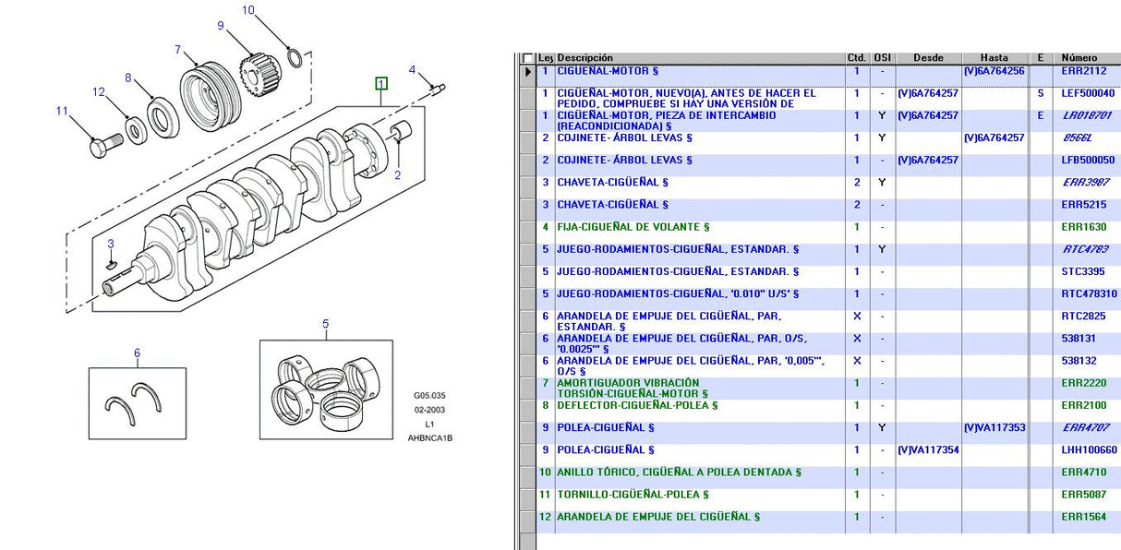Click callout 10 beside the O-ring
The width and height of the screenshot is (1121, 550).
coord(247,10)
